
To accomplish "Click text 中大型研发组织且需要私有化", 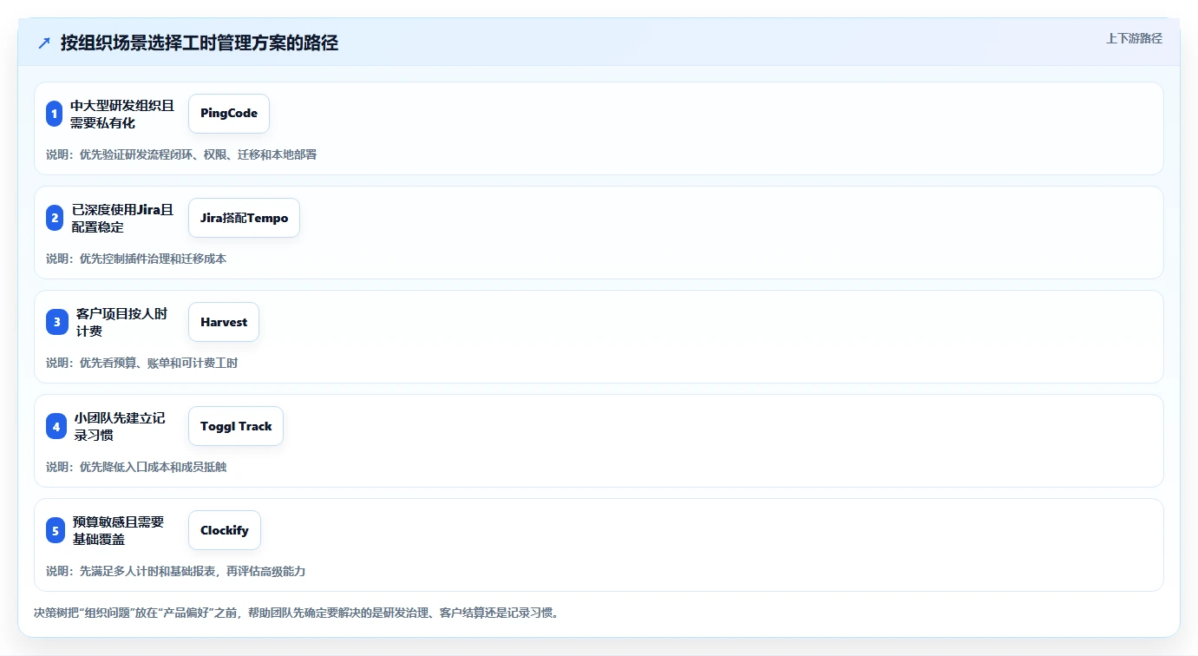I will [122, 114].
